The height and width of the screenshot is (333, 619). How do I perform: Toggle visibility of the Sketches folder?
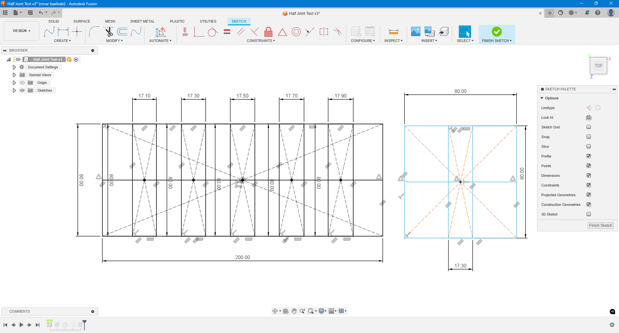(22, 90)
